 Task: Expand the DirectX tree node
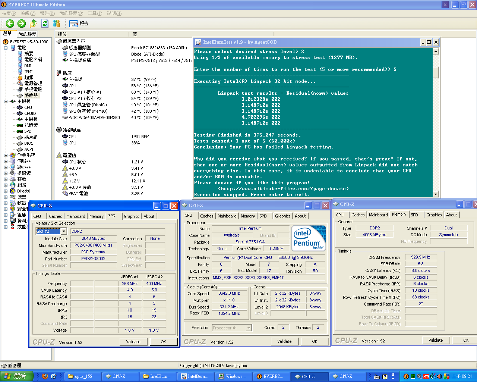click(x=6, y=191)
